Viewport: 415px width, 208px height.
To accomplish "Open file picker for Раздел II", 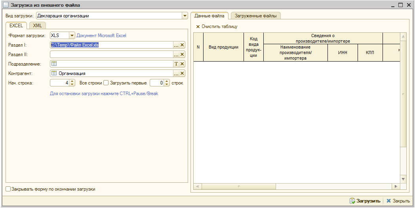I will pyautogui.click(x=176, y=54).
